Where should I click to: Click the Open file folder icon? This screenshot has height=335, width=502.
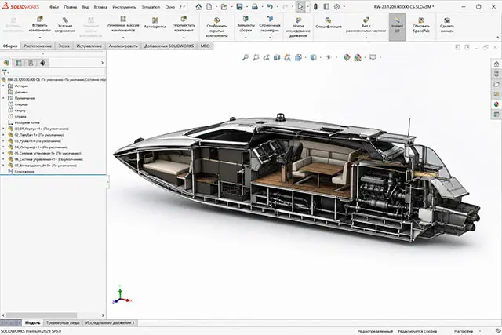tap(224, 7)
